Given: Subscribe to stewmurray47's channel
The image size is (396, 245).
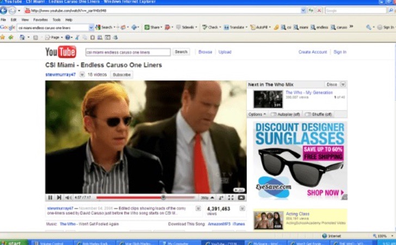Looking at the screenshot, I should (122, 74).
